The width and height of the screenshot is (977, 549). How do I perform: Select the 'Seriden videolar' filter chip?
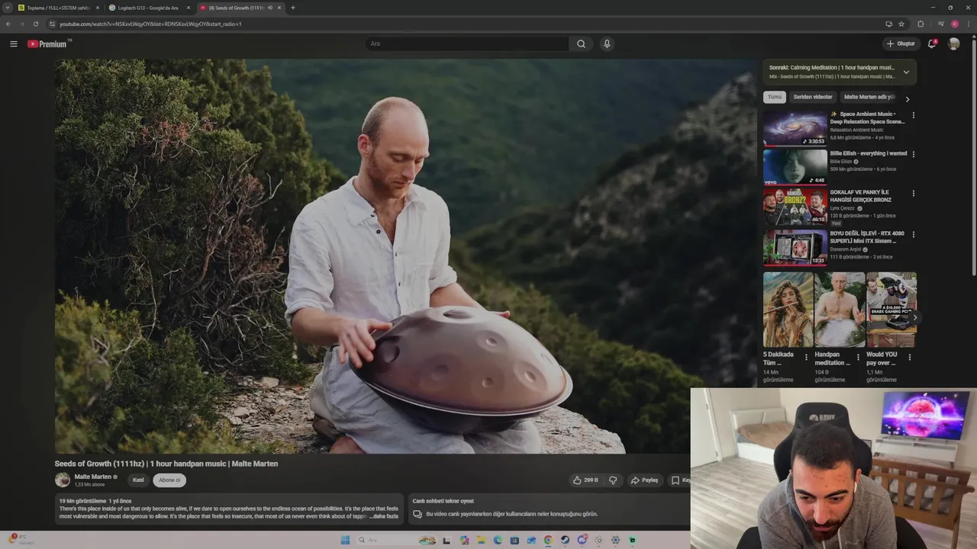(812, 97)
